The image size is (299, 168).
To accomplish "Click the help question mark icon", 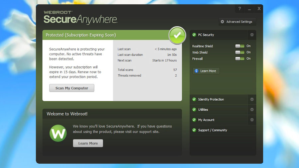I will click(240, 9).
